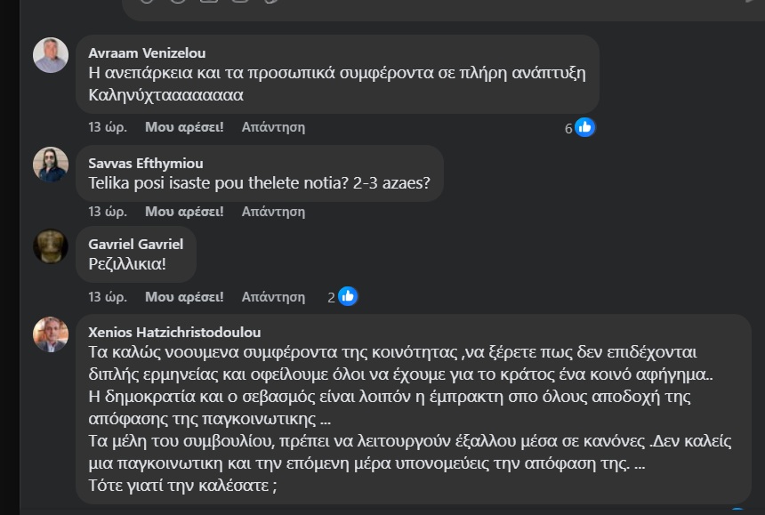Click "Απάντηση" under Savvas Efthymiou's comment

pyautogui.click(x=273, y=212)
